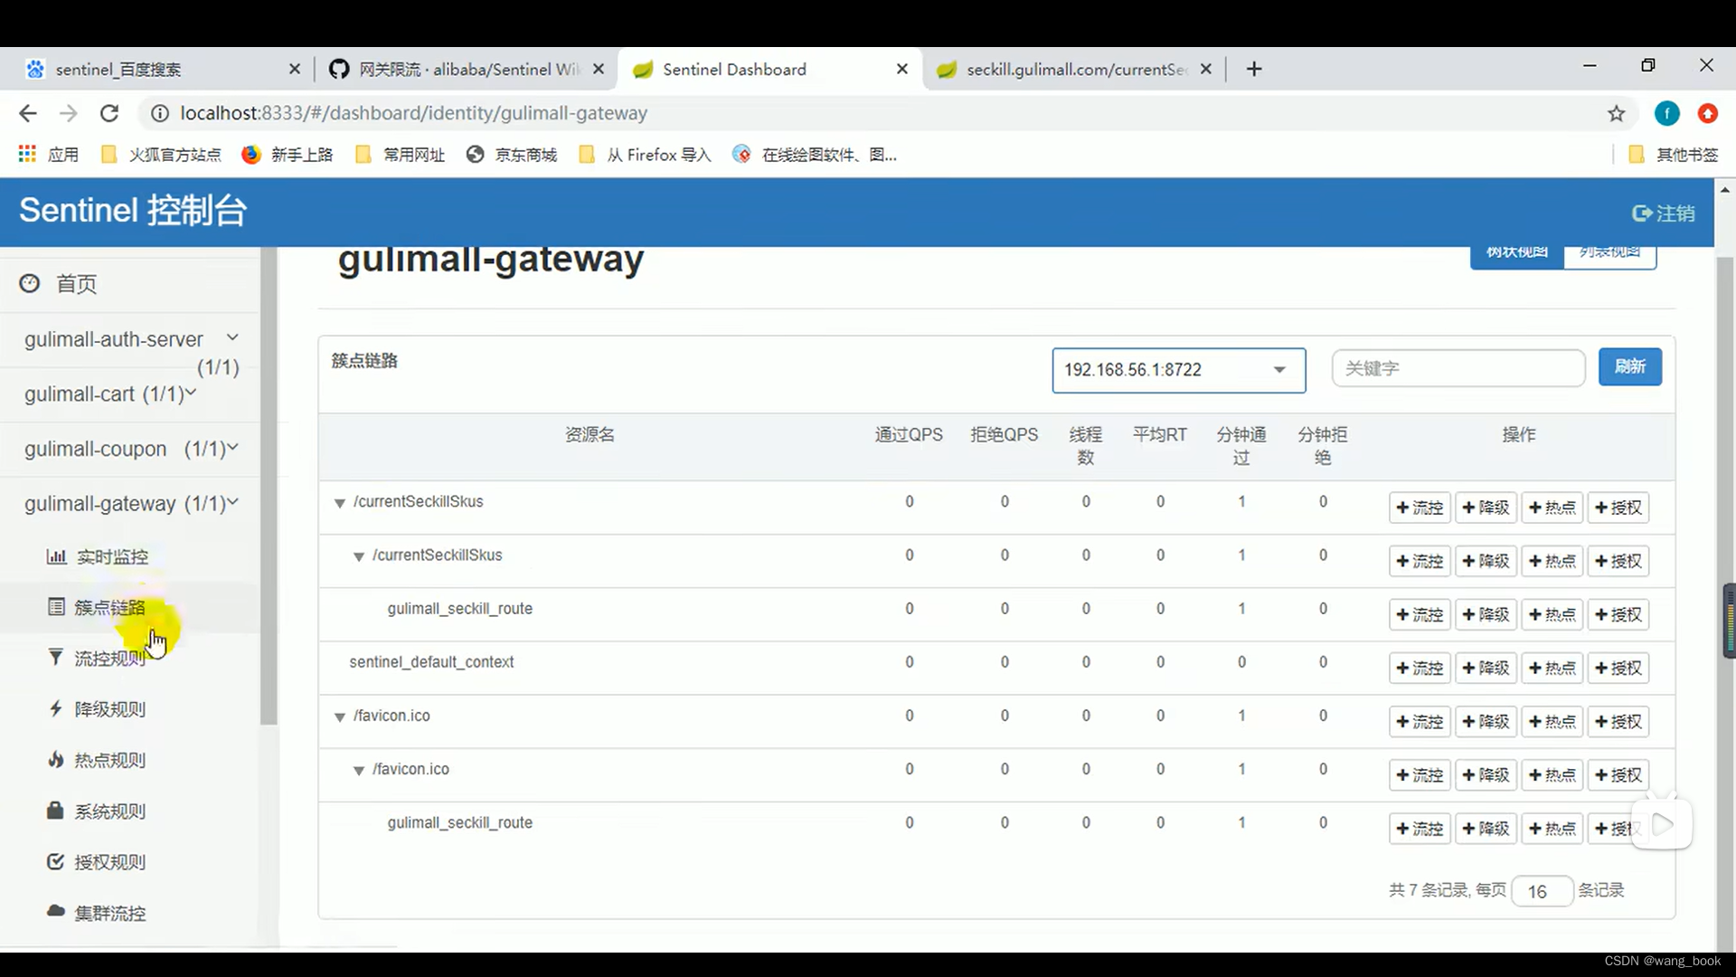Open 热点规则 flame icon menu
The width and height of the screenshot is (1736, 977).
tap(56, 760)
